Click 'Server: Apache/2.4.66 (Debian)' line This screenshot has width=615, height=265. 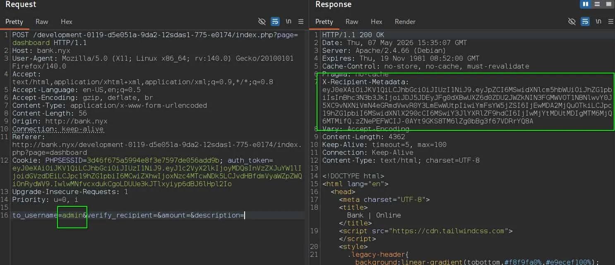(384, 51)
